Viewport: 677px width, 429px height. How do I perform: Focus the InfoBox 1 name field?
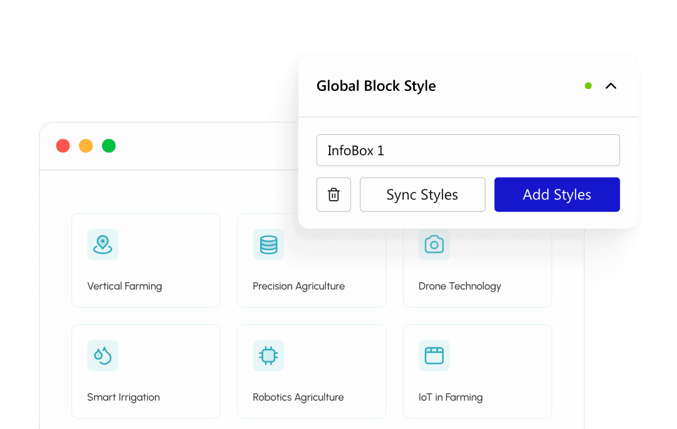tap(468, 151)
